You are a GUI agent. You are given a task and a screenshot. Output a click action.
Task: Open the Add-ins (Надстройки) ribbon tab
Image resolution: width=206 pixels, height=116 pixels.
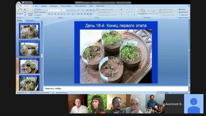click(100, 6)
